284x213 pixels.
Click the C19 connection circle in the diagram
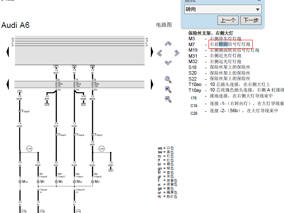[29, 149]
